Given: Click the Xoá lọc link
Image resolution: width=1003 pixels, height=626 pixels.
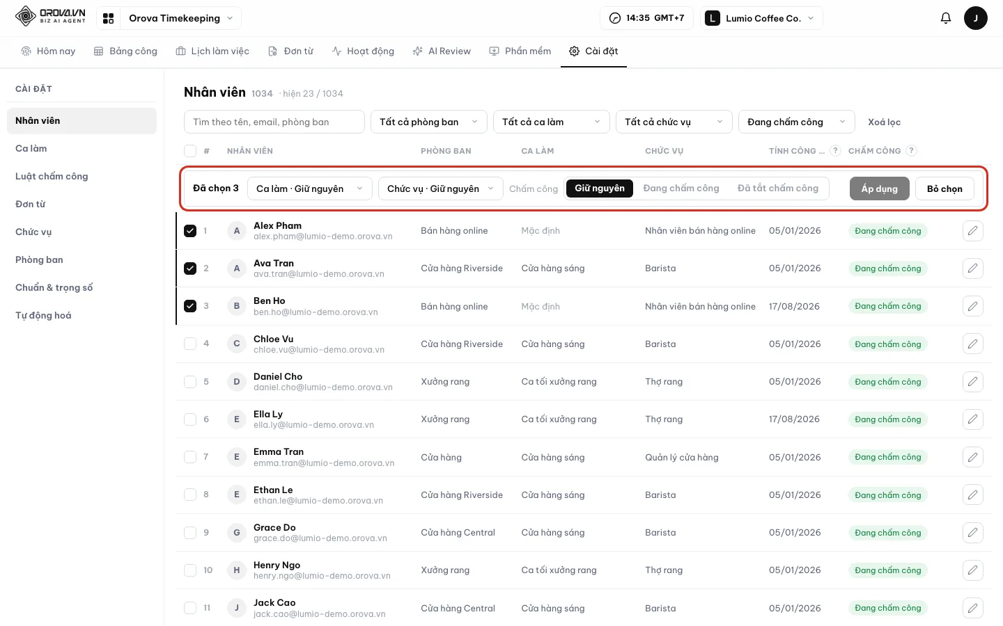Looking at the screenshot, I should coord(884,122).
